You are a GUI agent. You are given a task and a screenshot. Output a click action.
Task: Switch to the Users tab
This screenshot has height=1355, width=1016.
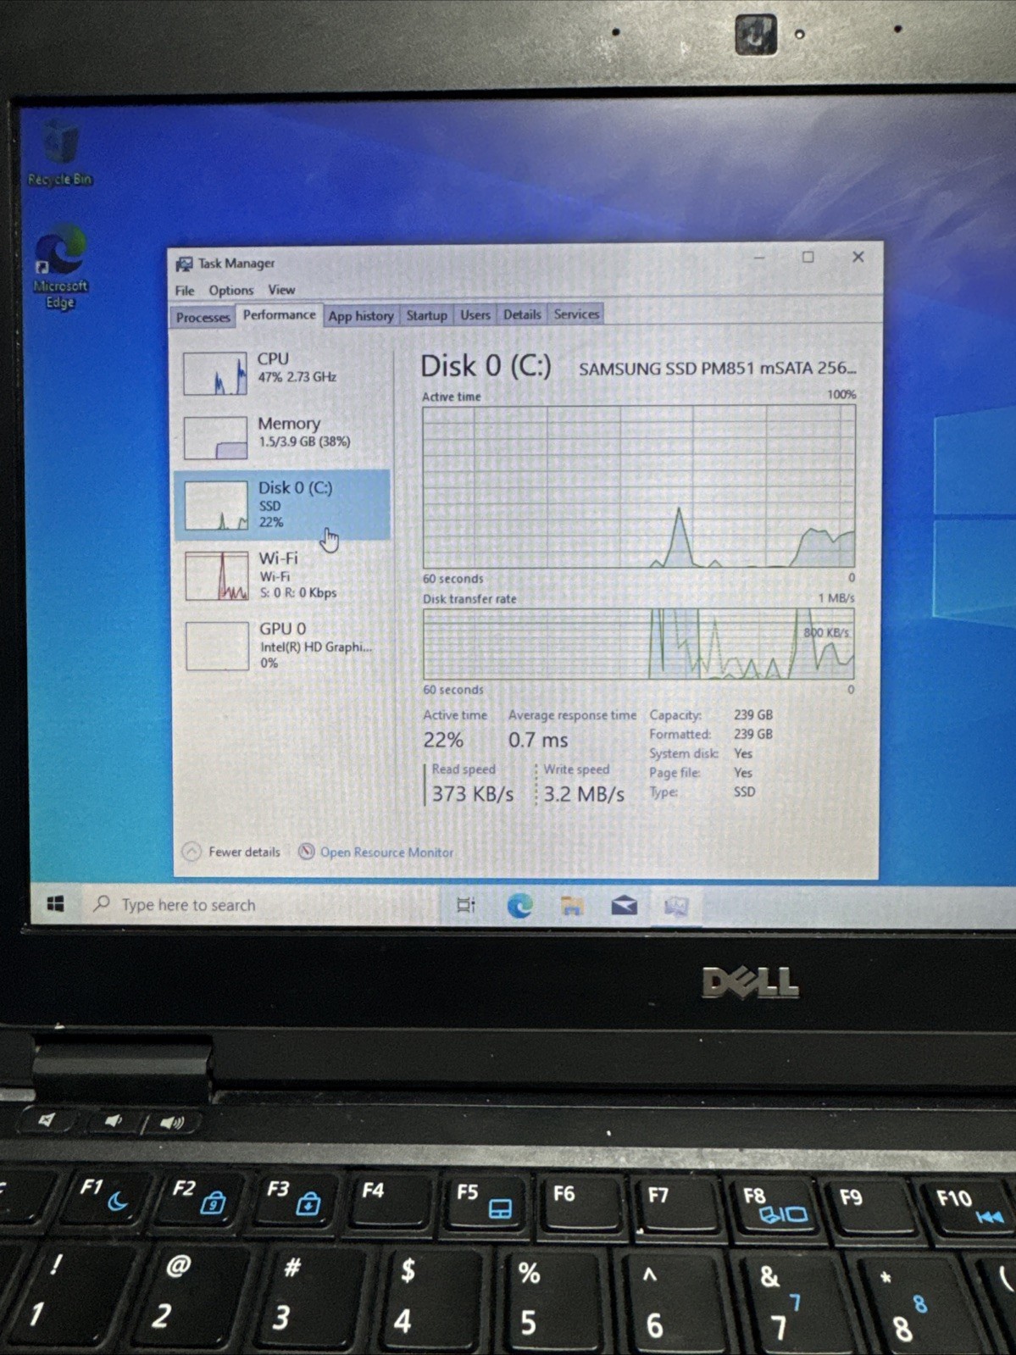coord(475,314)
